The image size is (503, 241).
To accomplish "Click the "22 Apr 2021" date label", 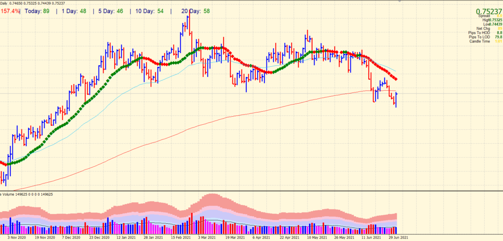I will (x=290, y=237).
